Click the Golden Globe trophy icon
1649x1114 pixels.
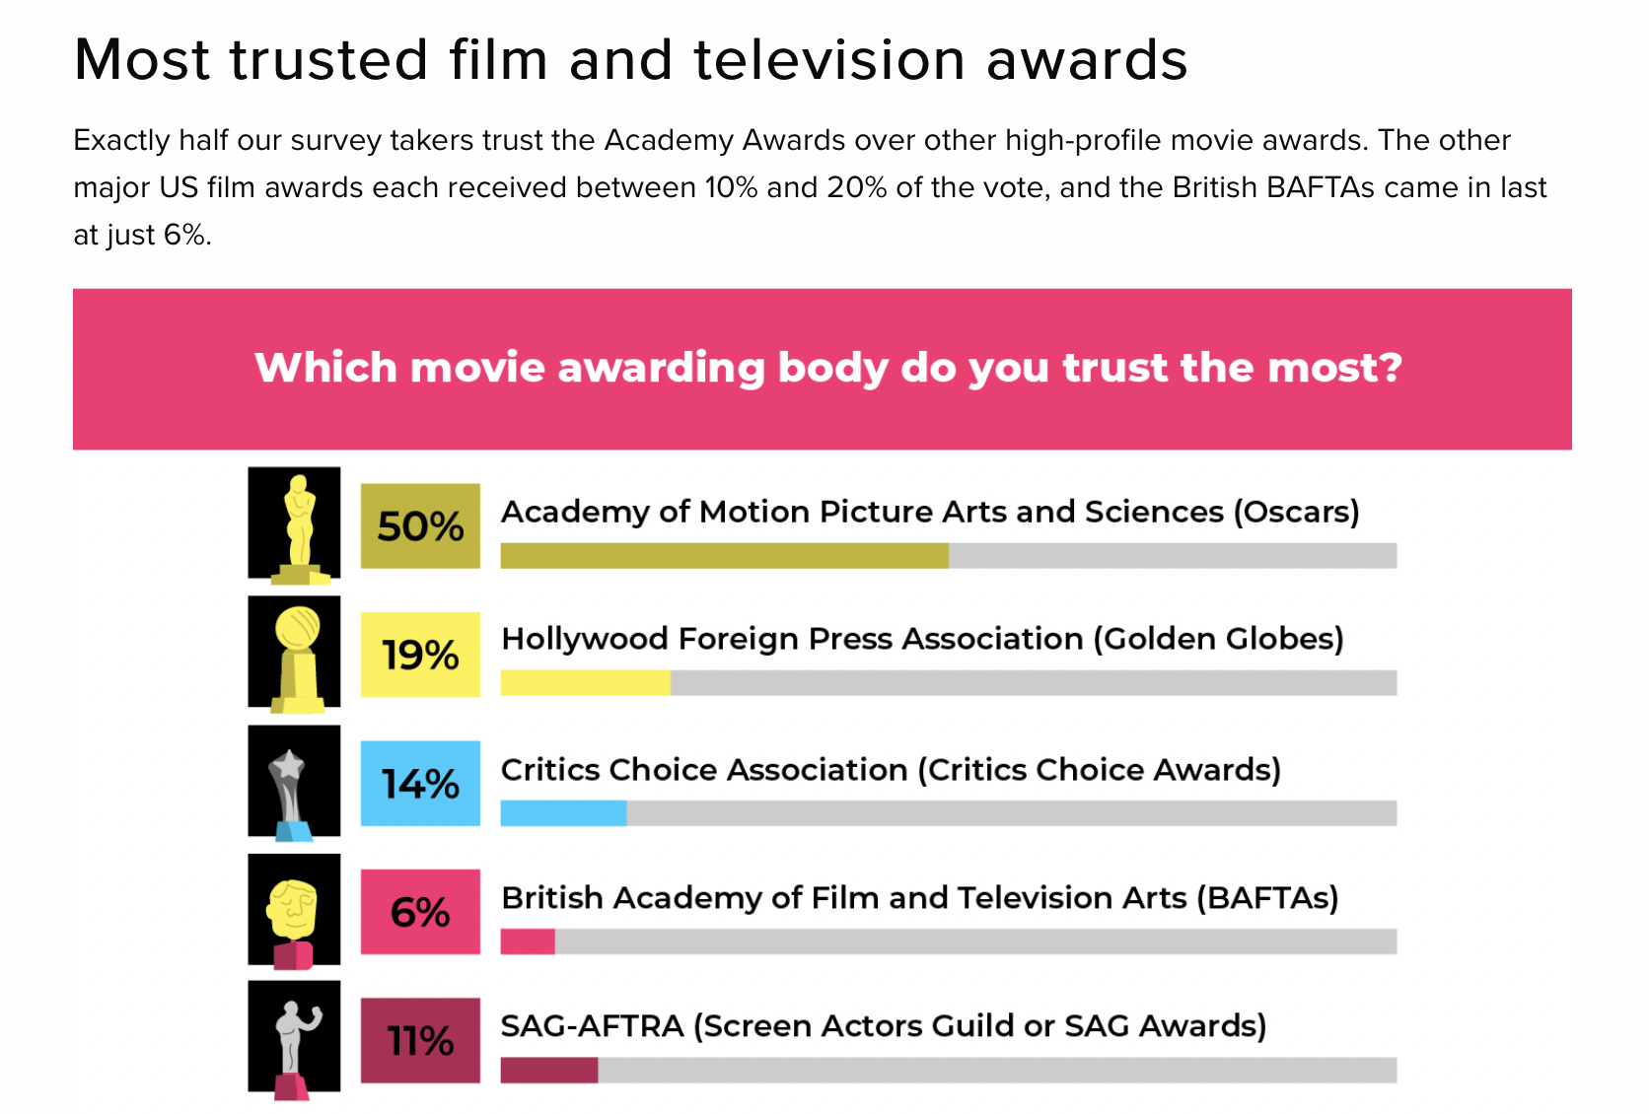tap(294, 652)
